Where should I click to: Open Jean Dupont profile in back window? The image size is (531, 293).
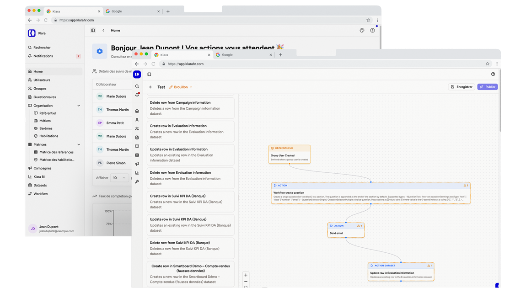point(54,229)
